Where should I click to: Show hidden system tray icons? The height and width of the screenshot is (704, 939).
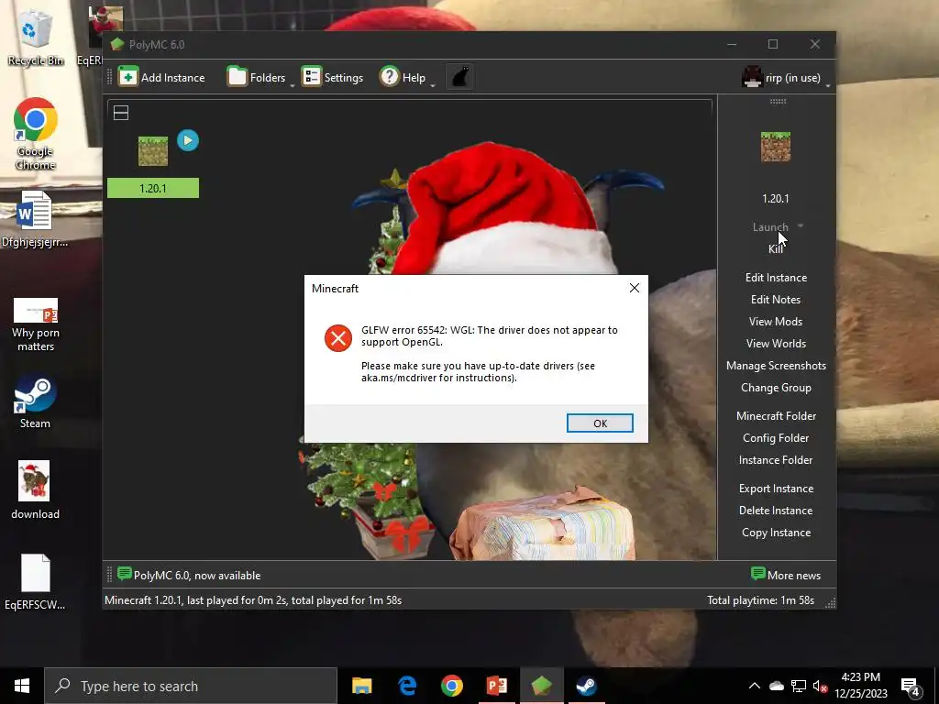754,686
